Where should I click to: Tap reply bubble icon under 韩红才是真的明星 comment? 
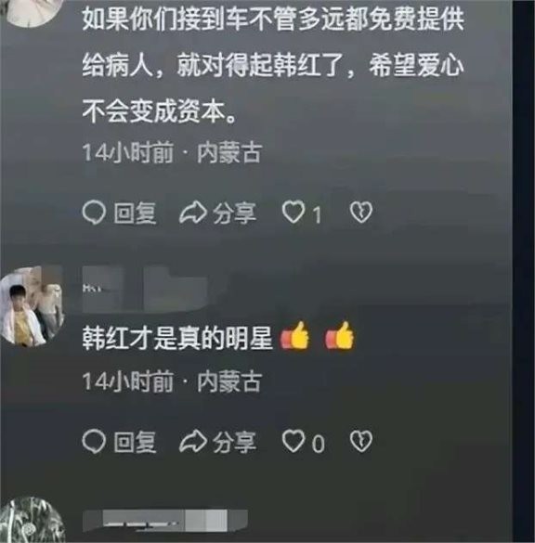(x=94, y=442)
